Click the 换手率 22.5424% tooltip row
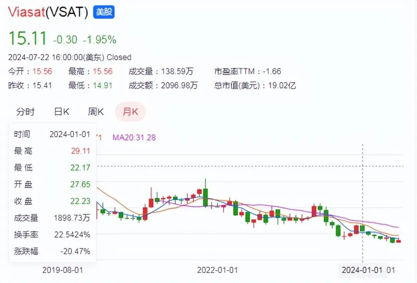 point(52,235)
